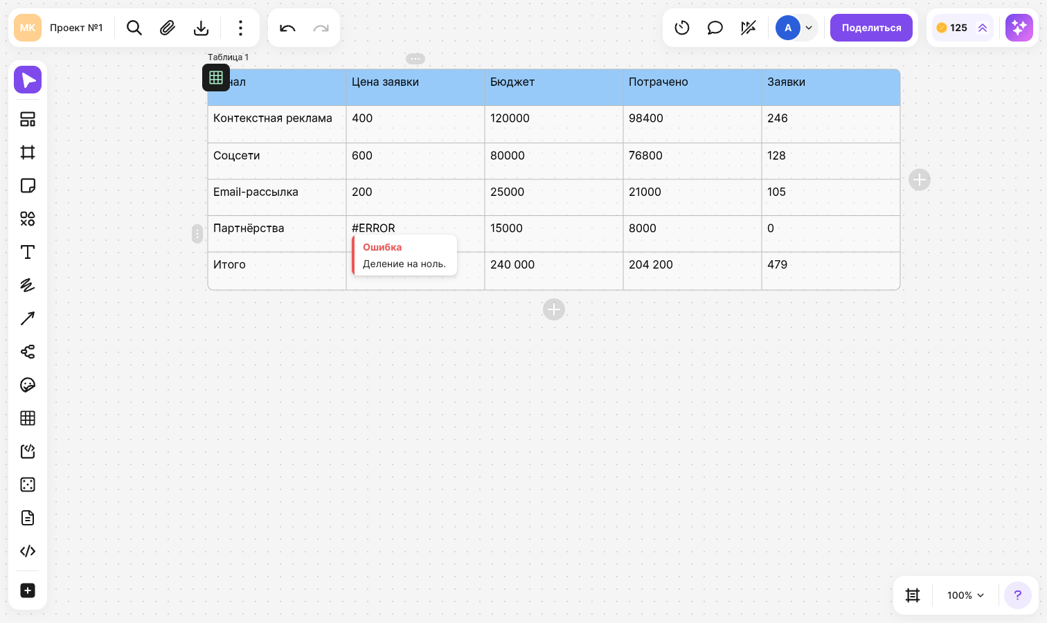Screen dimensions: 1047x623
Task: Open the code embed tool
Action: [x=28, y=551]
